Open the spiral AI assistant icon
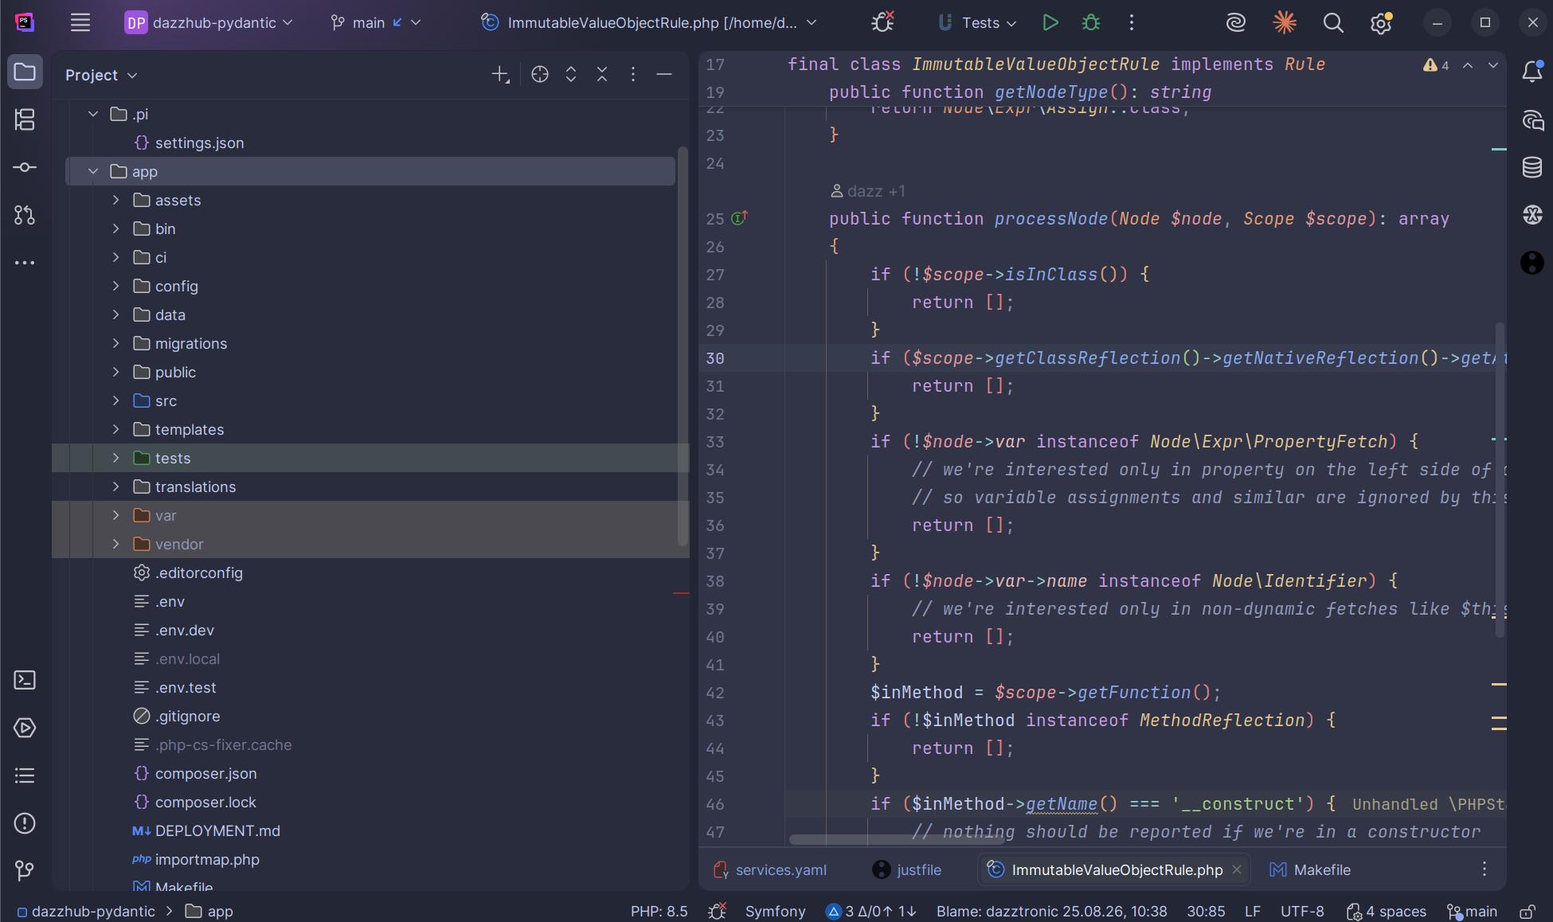The image size is (1553, 922). (1235, 22)
